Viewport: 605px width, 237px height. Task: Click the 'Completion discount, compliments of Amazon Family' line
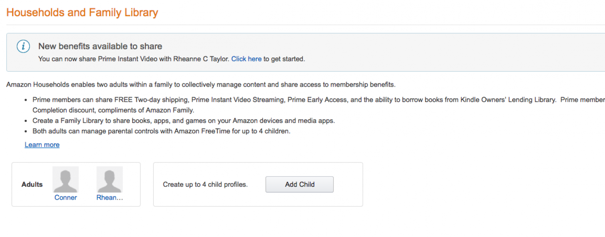113,110
